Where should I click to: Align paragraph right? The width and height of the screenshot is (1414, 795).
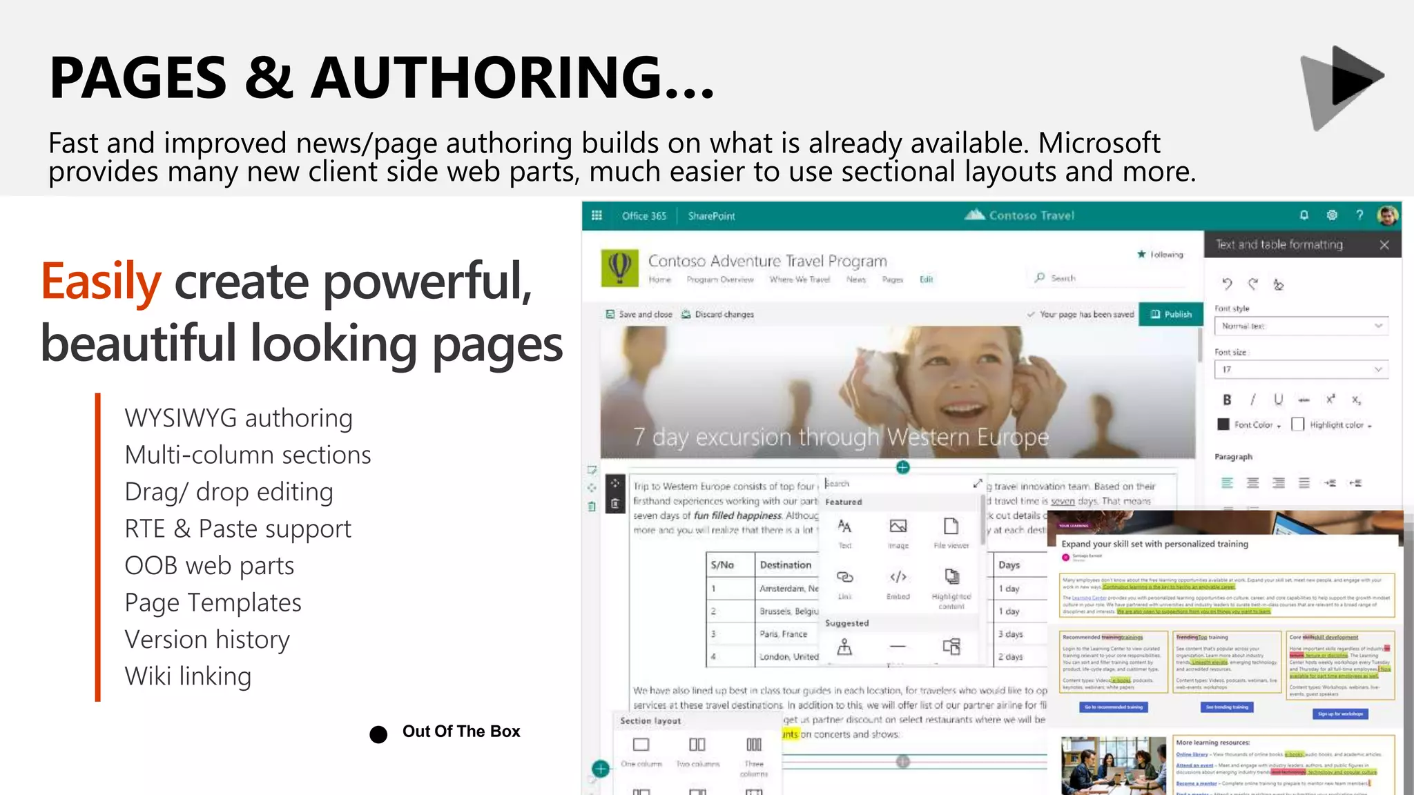(x=1278, y=483)
